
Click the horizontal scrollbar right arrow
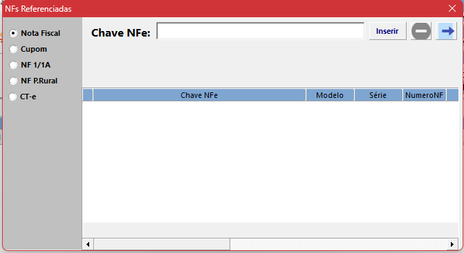pyautogui.click(x=452, y=244)
